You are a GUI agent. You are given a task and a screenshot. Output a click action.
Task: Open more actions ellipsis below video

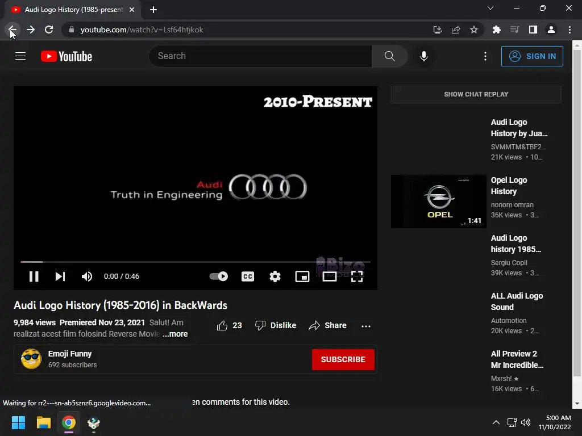coord(365,326)
